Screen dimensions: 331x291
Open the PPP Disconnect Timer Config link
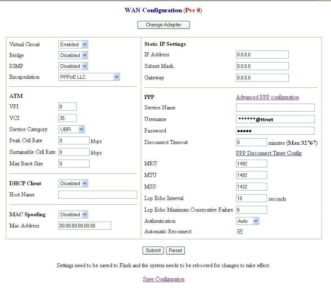tap(269, 153)
